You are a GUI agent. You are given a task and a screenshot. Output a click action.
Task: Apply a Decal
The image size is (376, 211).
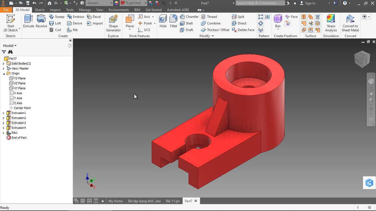click(x=94, y=17)
